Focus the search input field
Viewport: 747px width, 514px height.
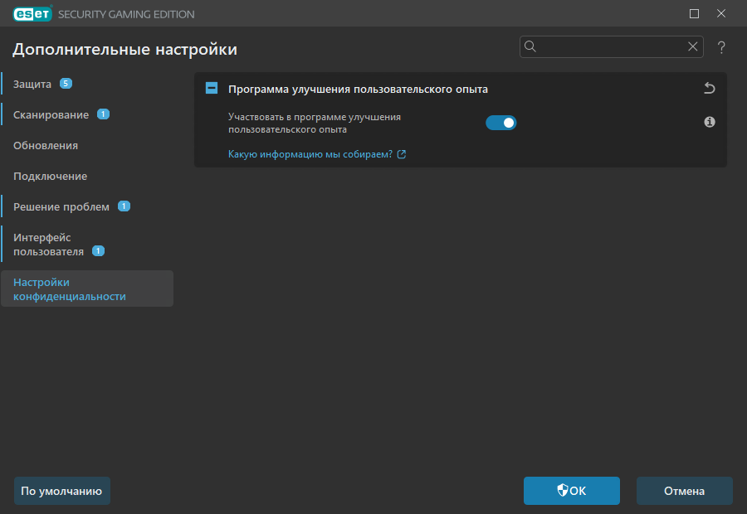pyautogui.click(x=612, y=46)
